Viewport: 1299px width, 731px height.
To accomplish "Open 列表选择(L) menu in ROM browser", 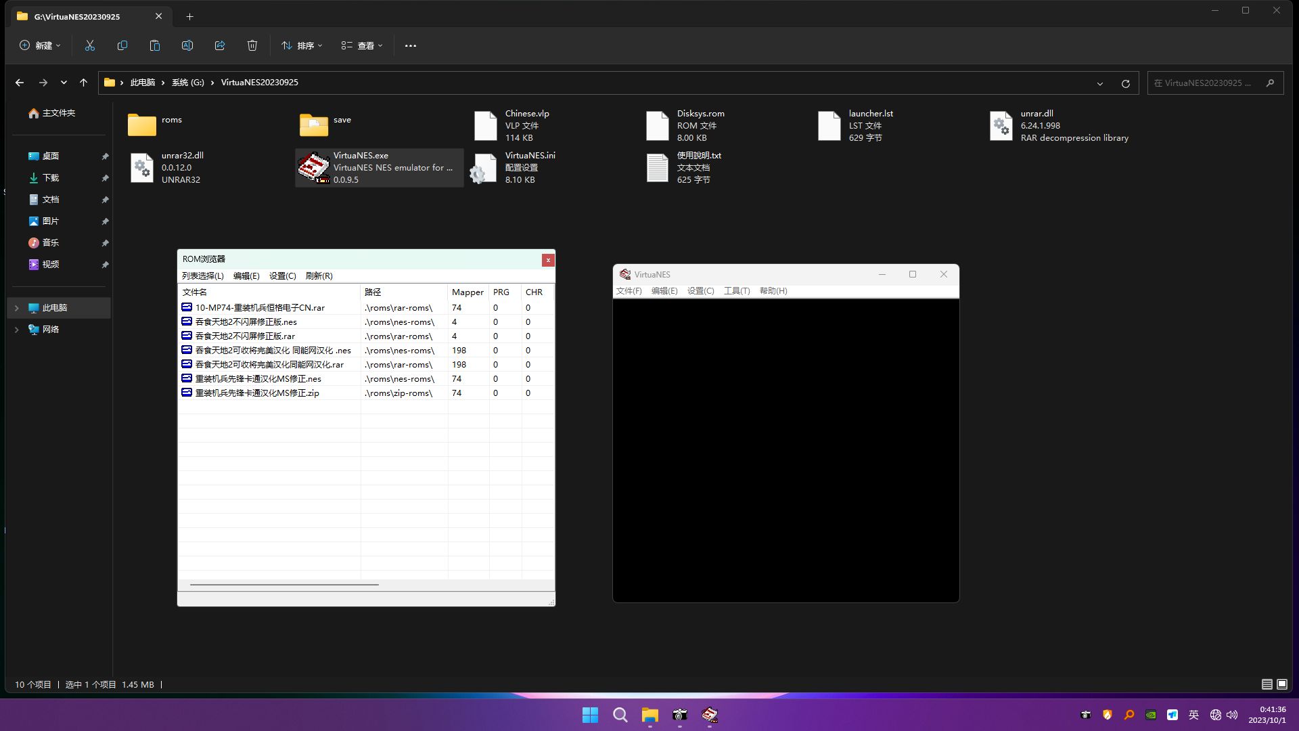I will 202,275.
